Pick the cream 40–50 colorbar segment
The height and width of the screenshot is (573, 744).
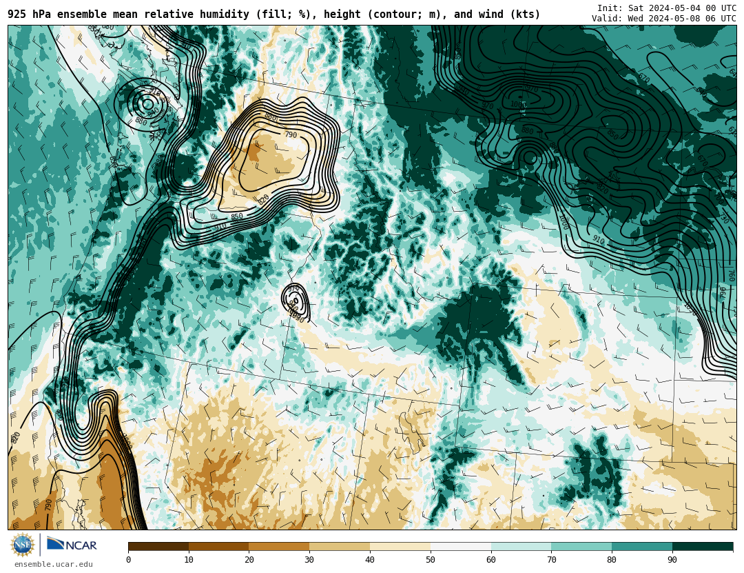point(400,546)
